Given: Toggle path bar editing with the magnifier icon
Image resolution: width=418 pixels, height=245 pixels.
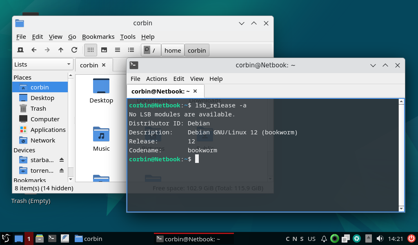Looking at the screenshot, I should click(147, 50).
